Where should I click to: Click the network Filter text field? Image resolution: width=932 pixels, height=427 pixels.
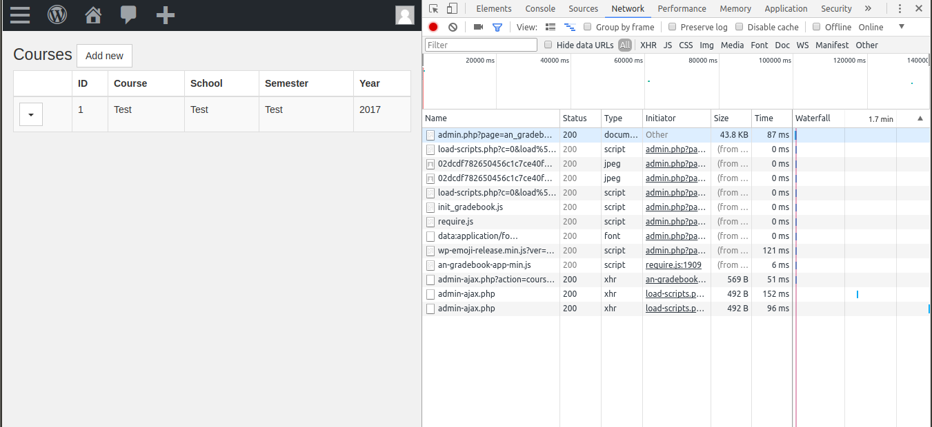pos(481,45)
